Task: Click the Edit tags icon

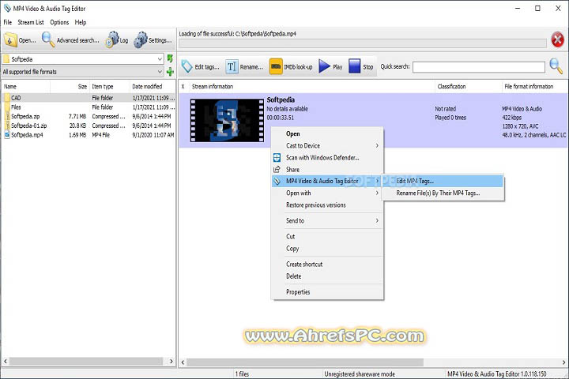Action: 187,66
